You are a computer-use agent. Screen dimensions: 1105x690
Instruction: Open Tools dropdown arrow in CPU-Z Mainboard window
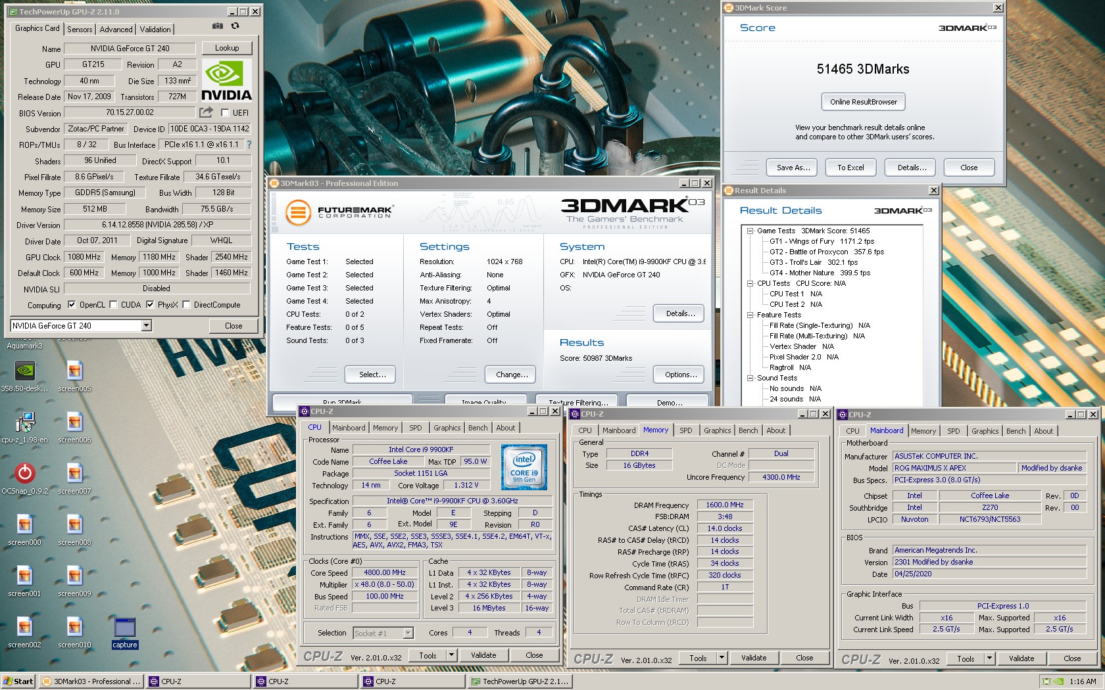point(989,658)
